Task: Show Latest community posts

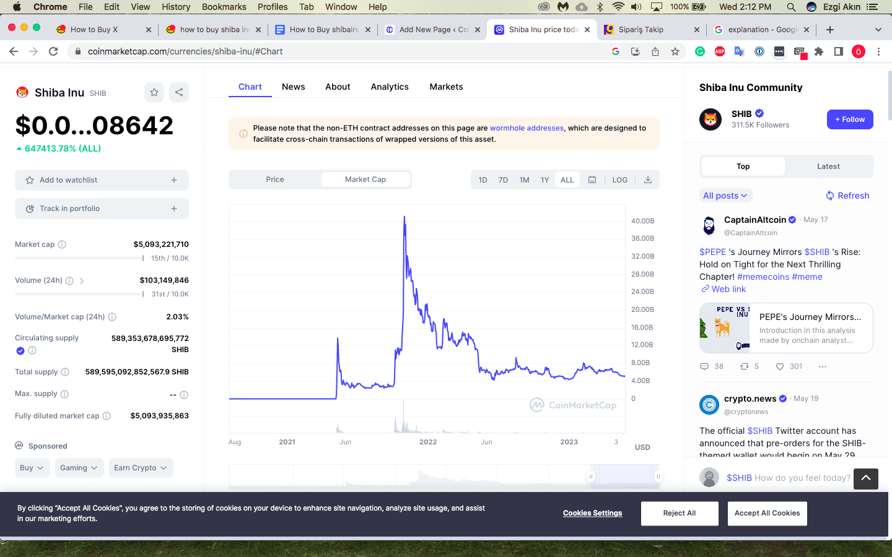Action: click(828, 166)
